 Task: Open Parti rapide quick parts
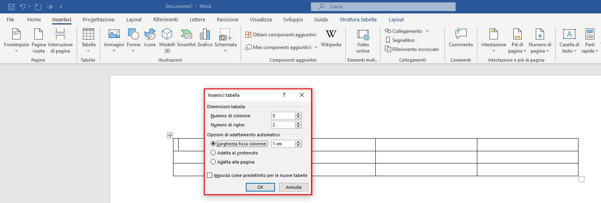(x=590, y=41)
